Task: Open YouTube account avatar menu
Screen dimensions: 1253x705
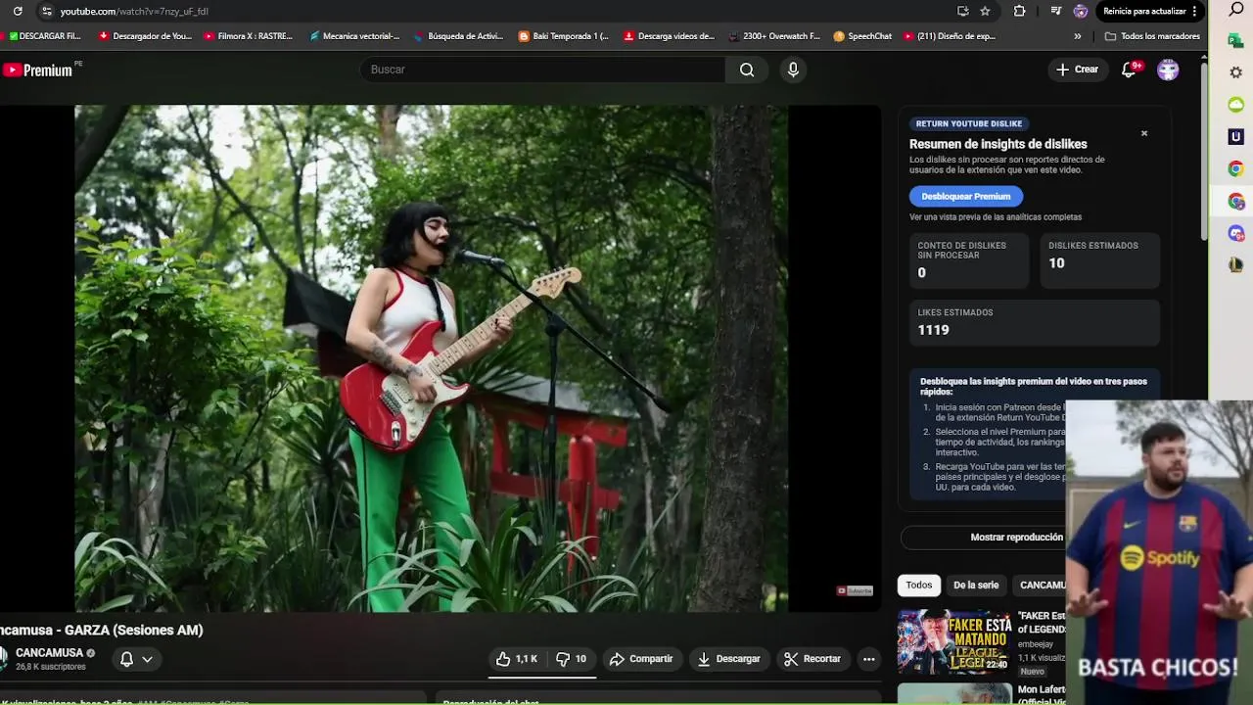Action: click(1168, 70)
